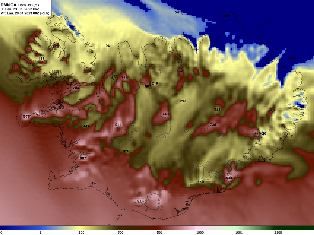The image size is (314, 235).
Task: Click the map value 118
Action: 41,59
